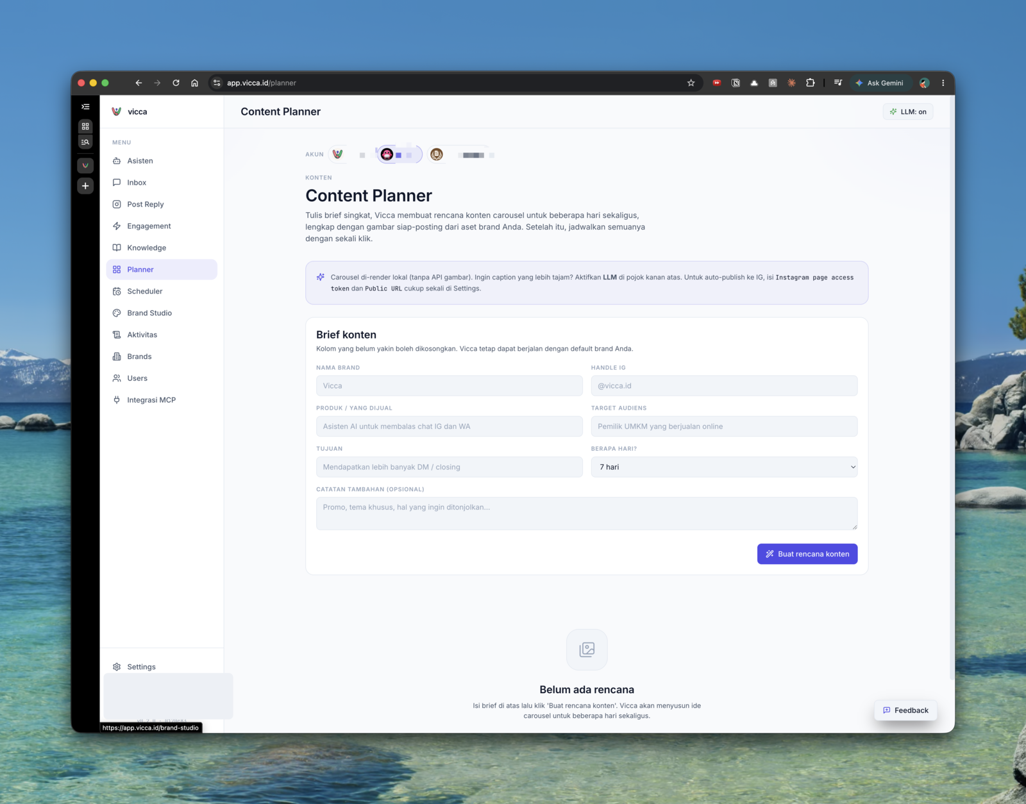Image resolution: width=1026 pixels, height=804 pixels.
Task: Open a new tab with plus icon
Action: pos(85,186)
